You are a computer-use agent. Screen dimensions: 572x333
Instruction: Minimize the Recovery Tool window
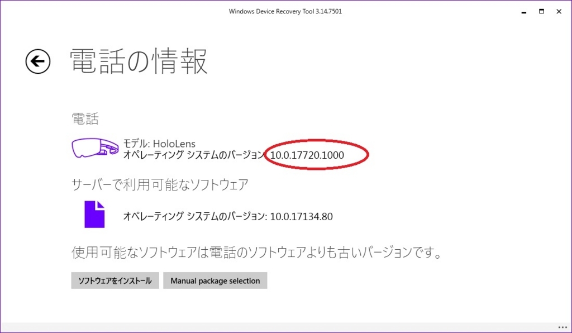coord(524,12)
